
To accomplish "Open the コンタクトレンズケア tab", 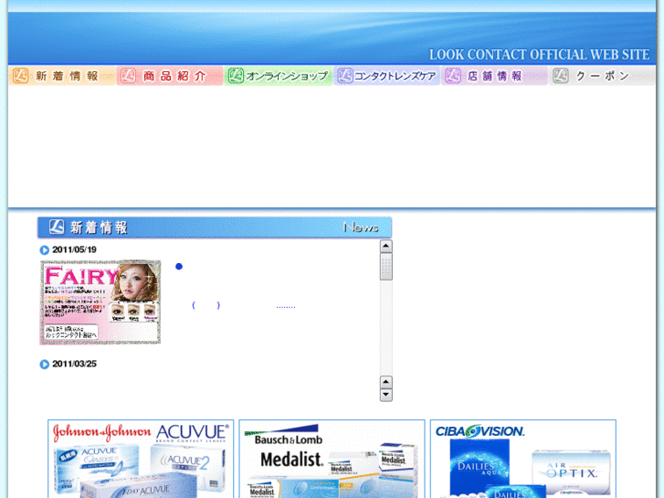I will click(x=386, y=76).
